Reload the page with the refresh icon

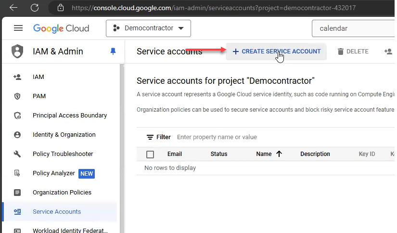35,8
